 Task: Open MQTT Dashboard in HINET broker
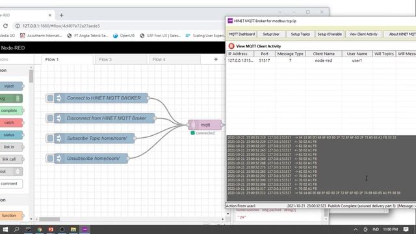click(x=242, y=34)
